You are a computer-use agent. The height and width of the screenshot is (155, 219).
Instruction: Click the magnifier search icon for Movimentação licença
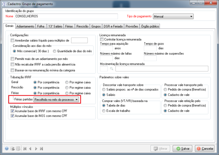tap(111, 69)
